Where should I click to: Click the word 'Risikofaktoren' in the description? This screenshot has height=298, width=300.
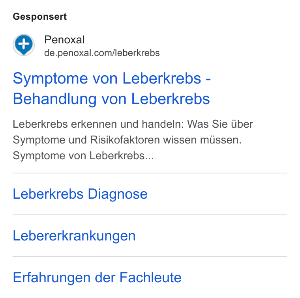point(125,140)
